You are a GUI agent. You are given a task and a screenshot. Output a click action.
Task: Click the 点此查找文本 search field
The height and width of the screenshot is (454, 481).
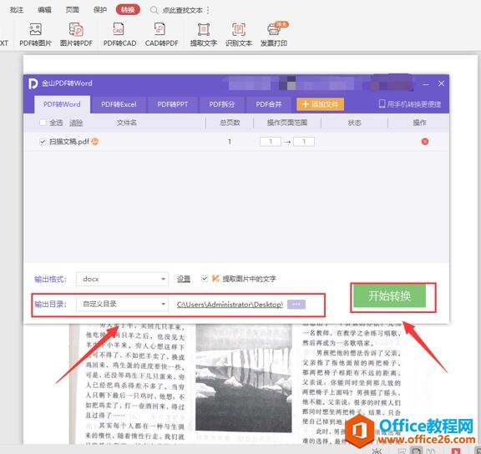pos(182,10)
